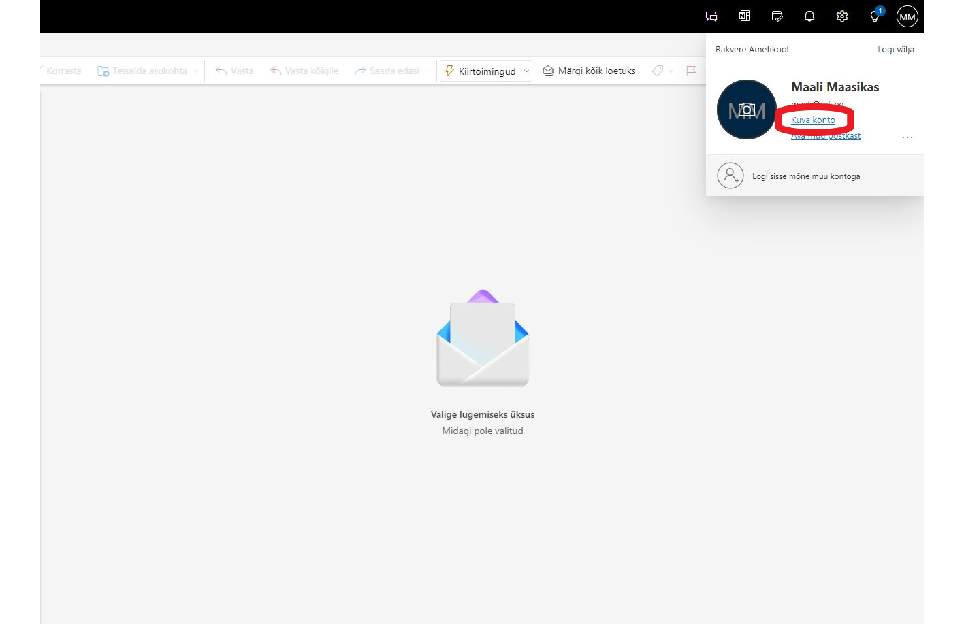Open the OneNote feed icon
964x624 pixels.
(744, 16)
